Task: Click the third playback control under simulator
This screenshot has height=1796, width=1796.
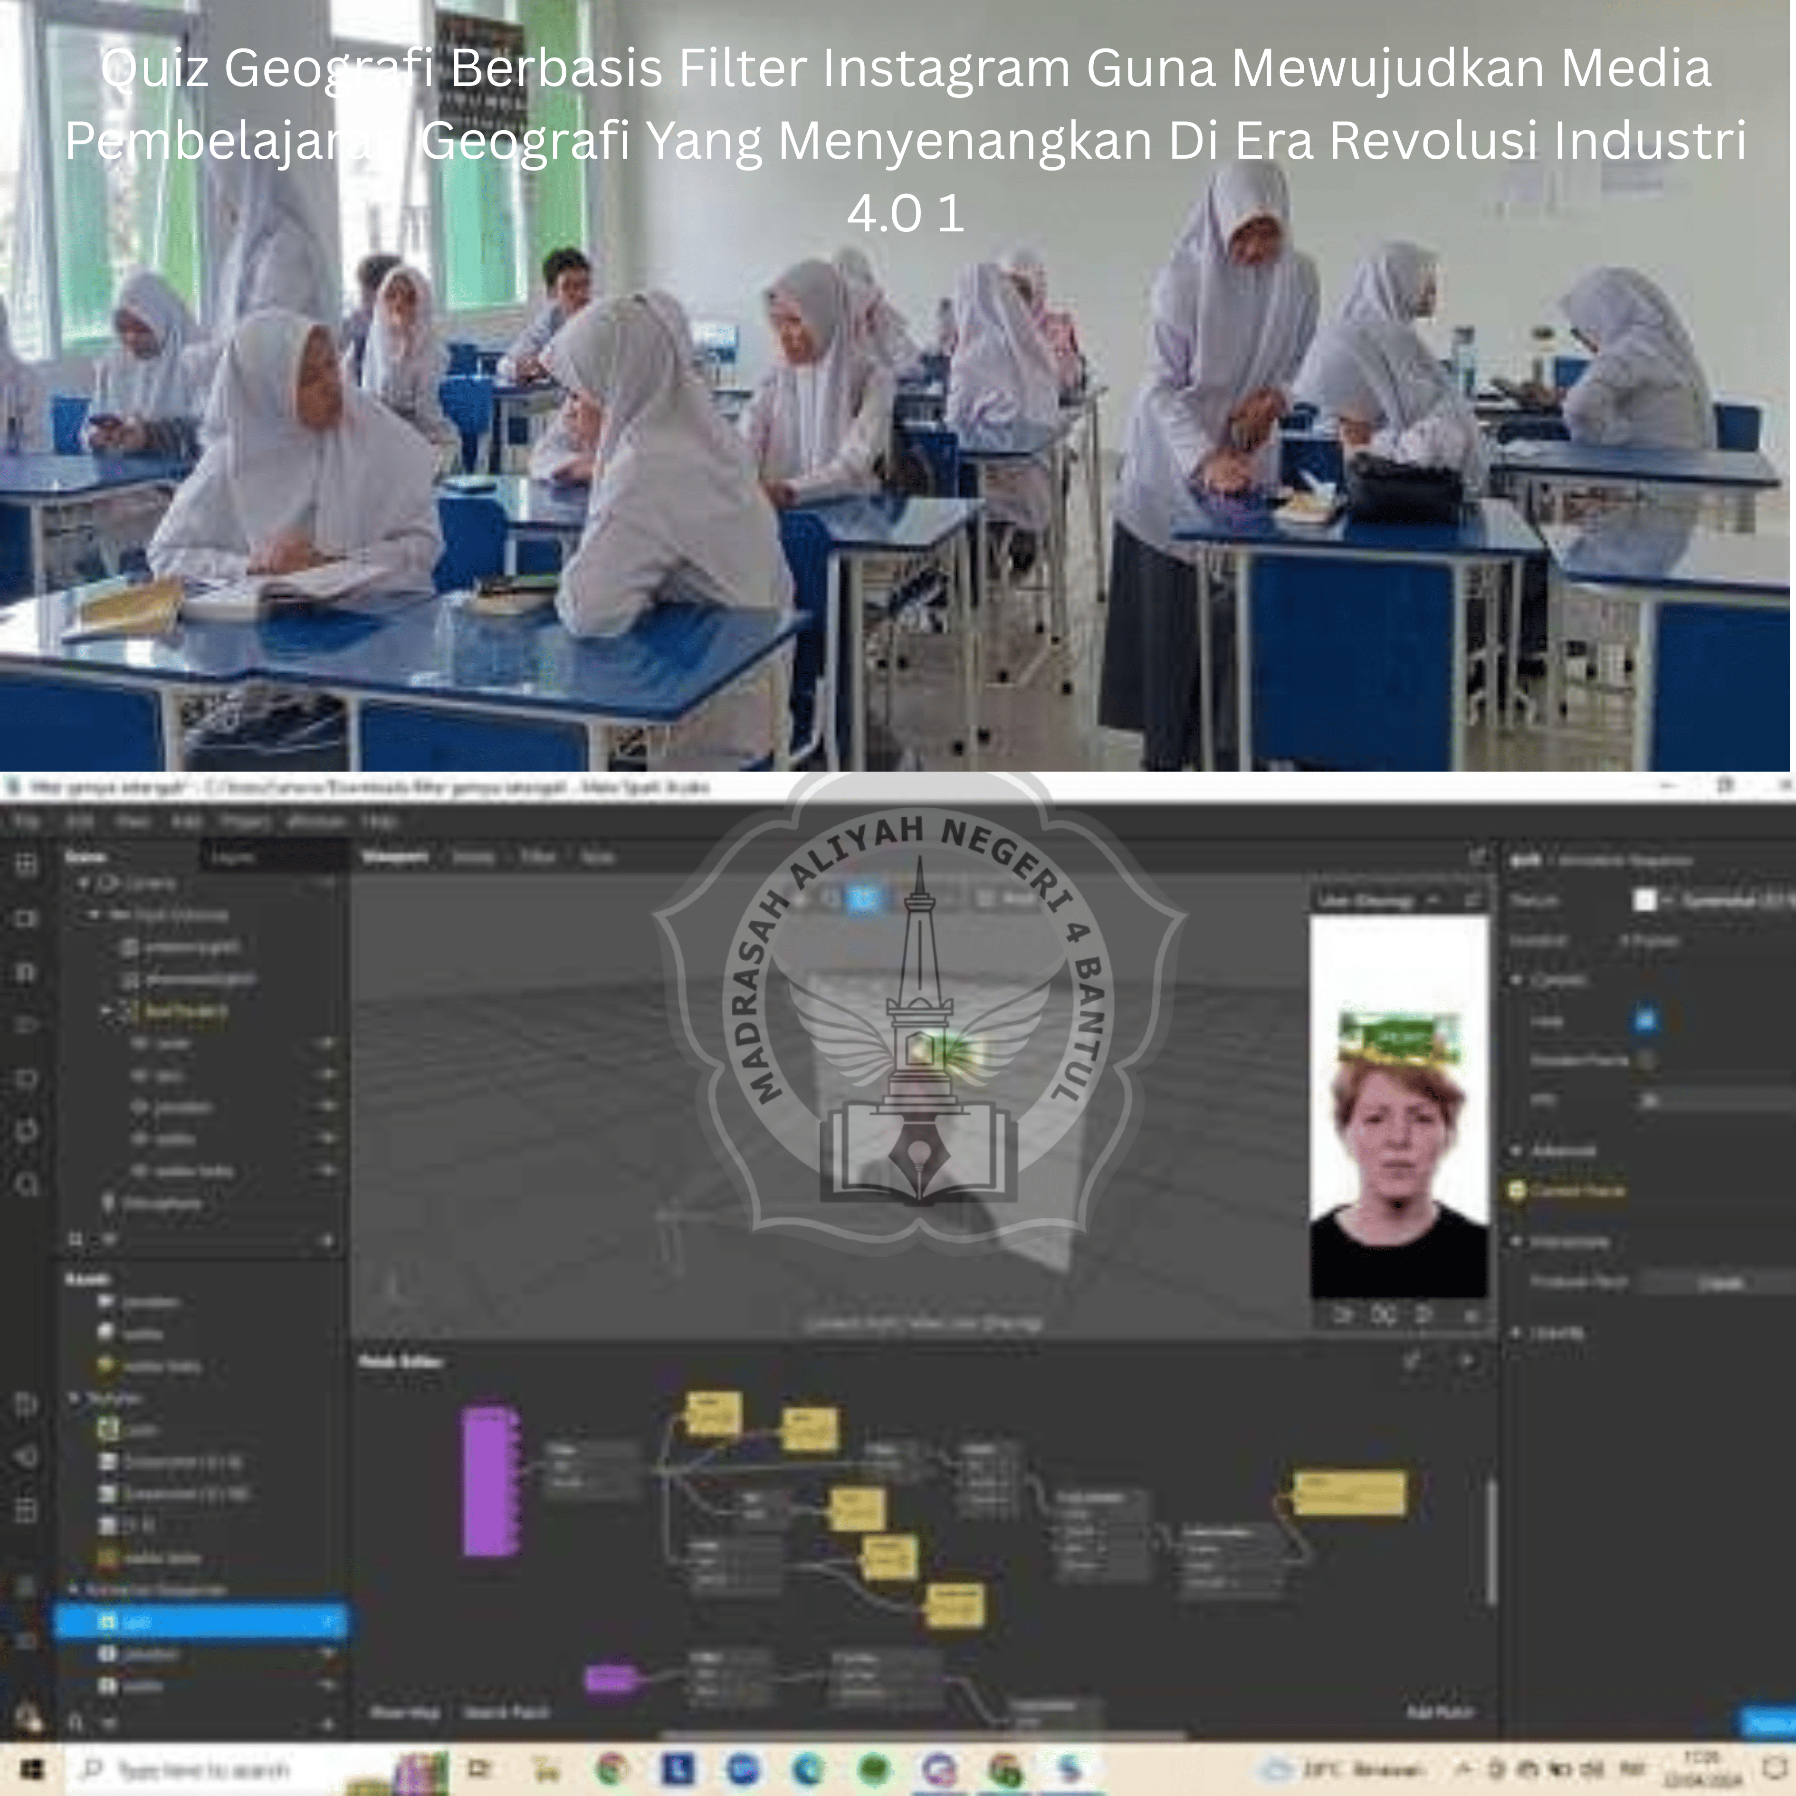Action: [1423, 1315]
